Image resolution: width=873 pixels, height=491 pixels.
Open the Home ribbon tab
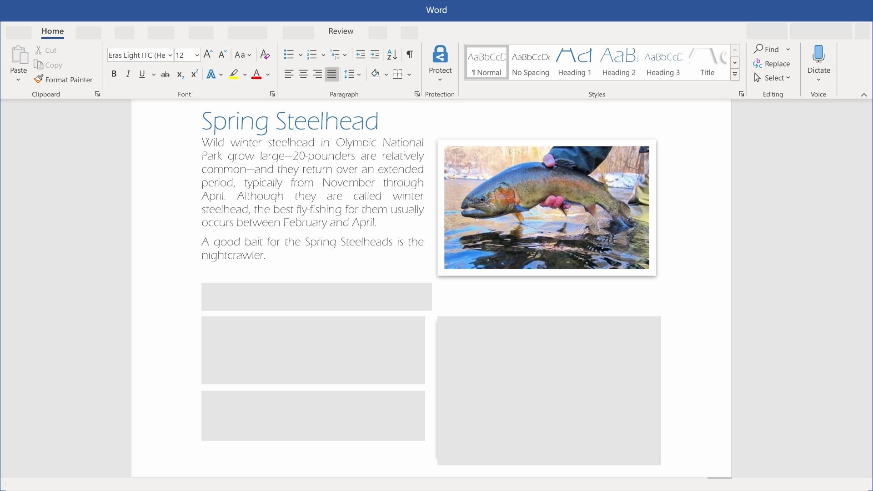(x=52, y=31)
